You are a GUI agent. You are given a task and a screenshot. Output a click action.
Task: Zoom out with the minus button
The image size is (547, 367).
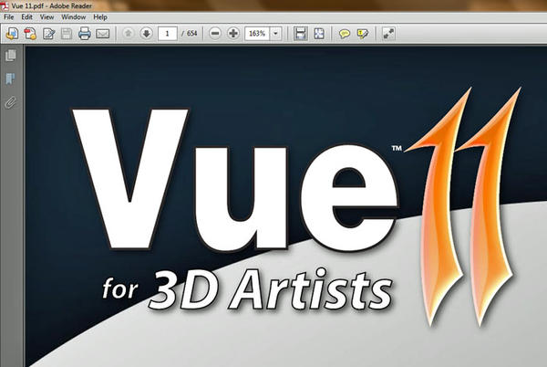215,34
